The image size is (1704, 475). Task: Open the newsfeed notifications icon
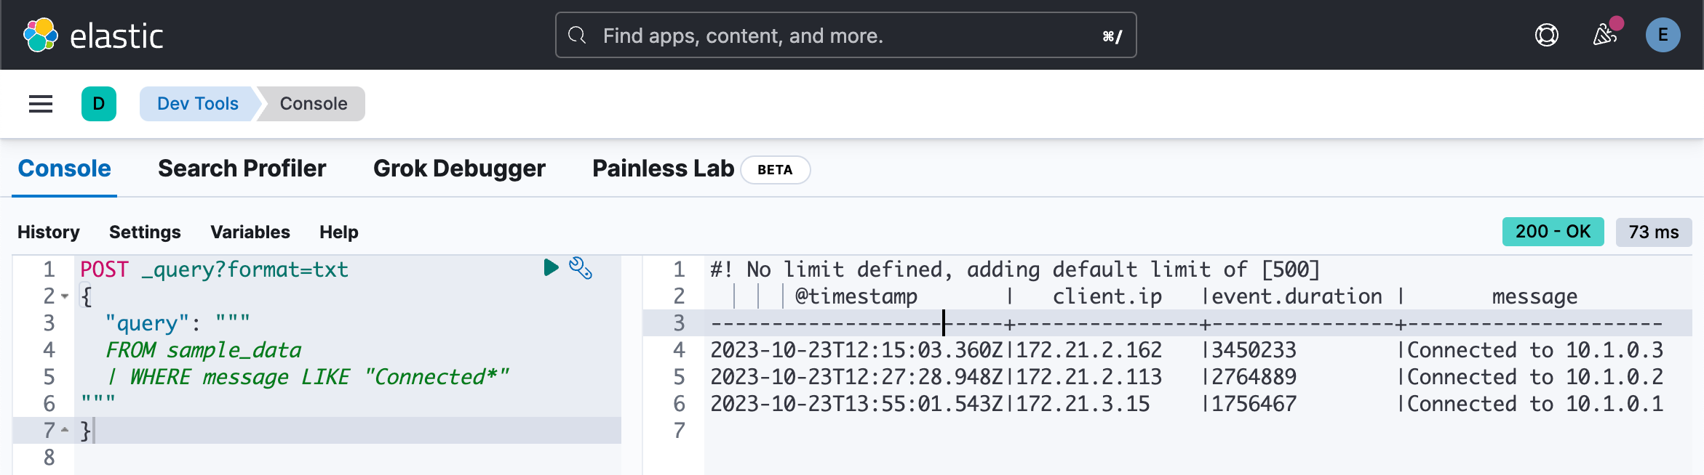[x=1605, y=35]
